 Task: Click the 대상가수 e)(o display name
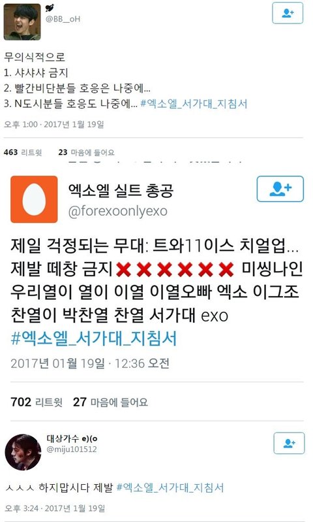[72, 438]
